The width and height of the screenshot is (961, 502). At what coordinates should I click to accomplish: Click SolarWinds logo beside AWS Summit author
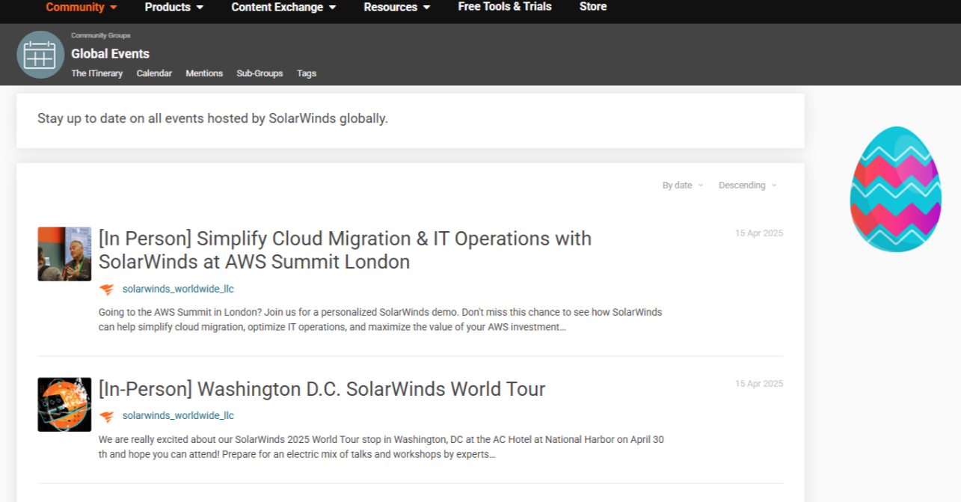(107, 290)
